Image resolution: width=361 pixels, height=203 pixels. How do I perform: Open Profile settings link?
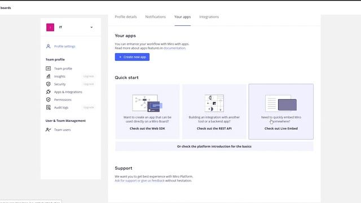coord(65,46)
